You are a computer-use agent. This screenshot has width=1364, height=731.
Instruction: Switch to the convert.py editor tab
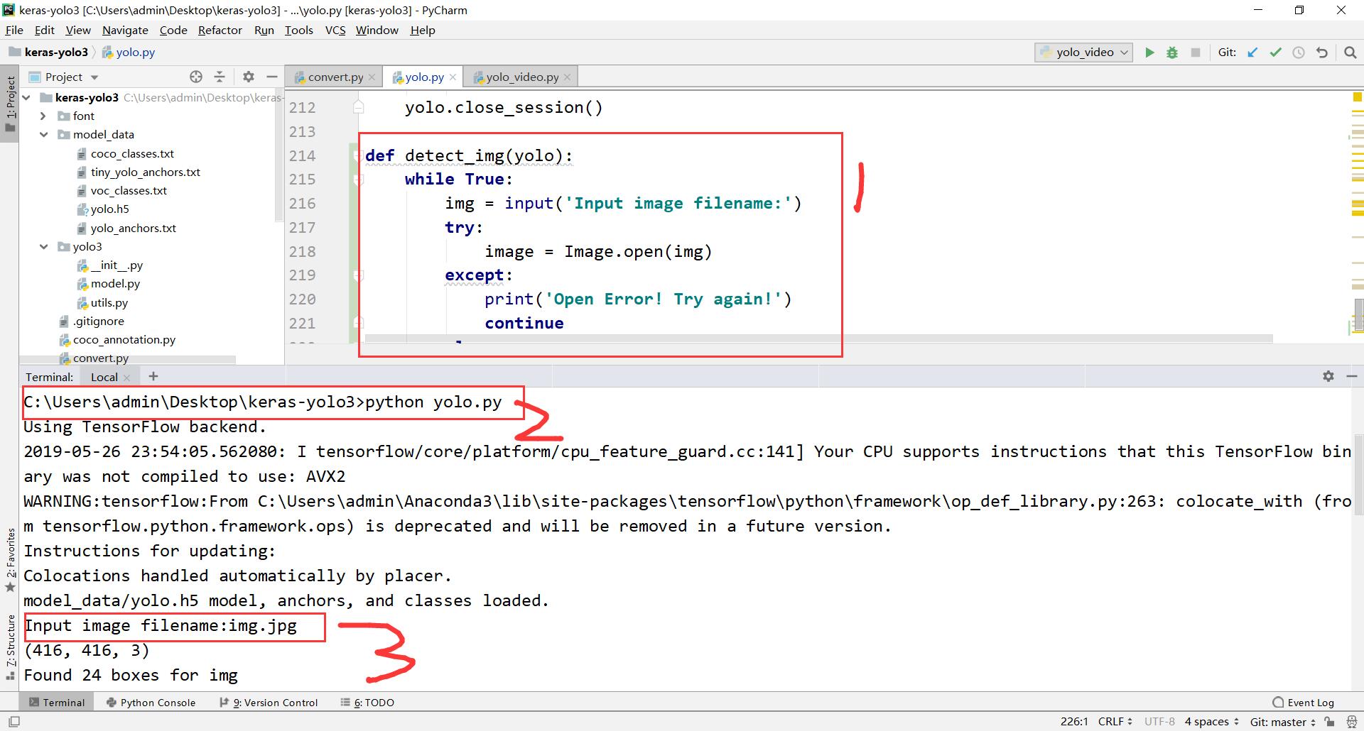point(332,77)
